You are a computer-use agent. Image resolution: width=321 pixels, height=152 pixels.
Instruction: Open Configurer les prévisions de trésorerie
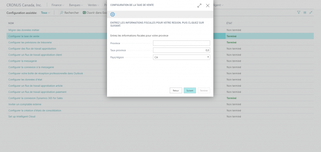(30, 42)
